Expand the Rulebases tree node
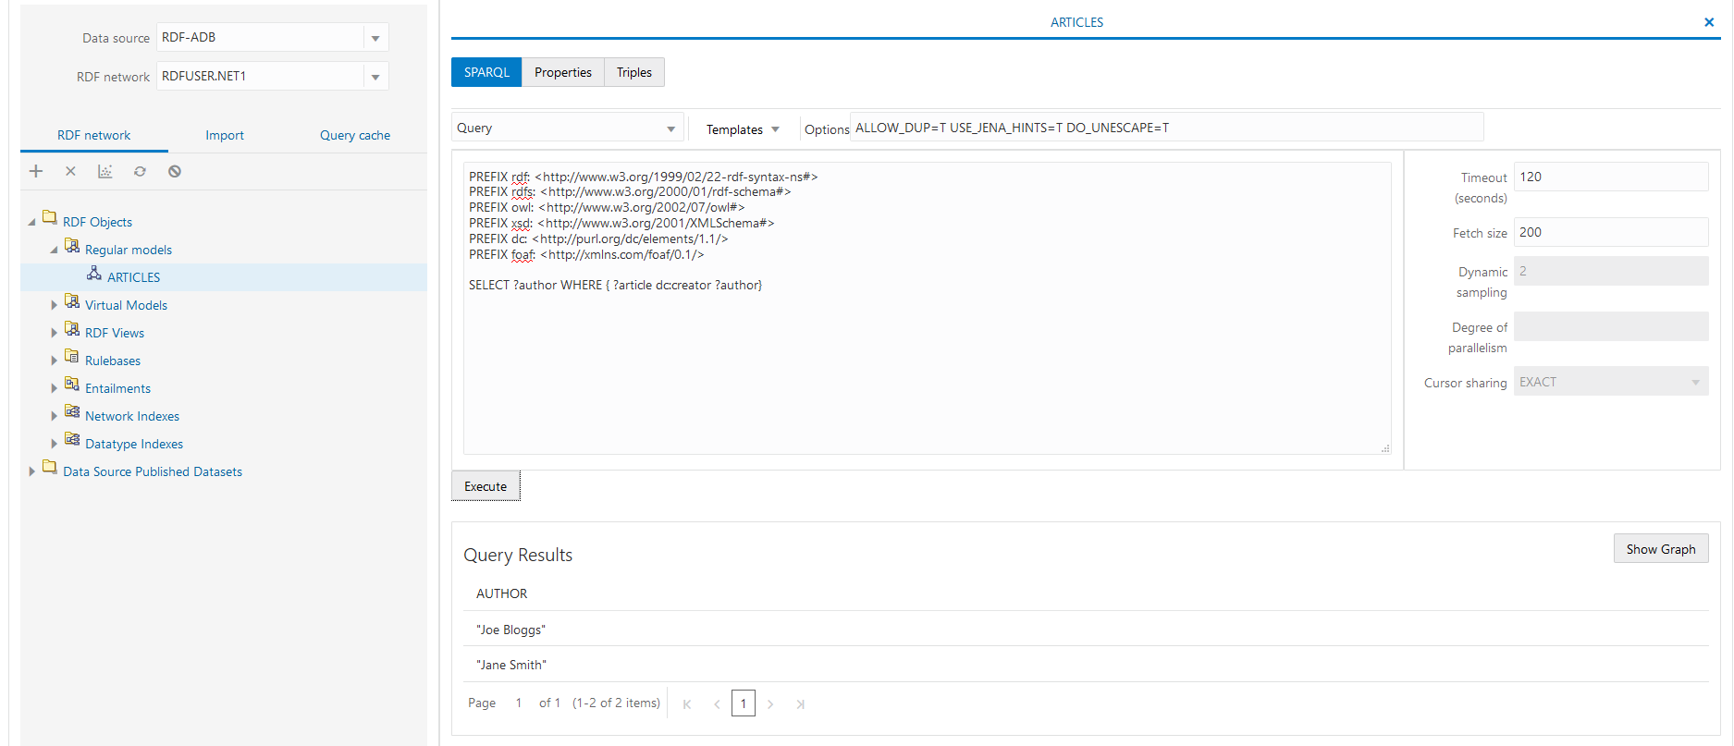Image resolution: width=1734 pixels, height=746 pixels. tap(54, 361)
